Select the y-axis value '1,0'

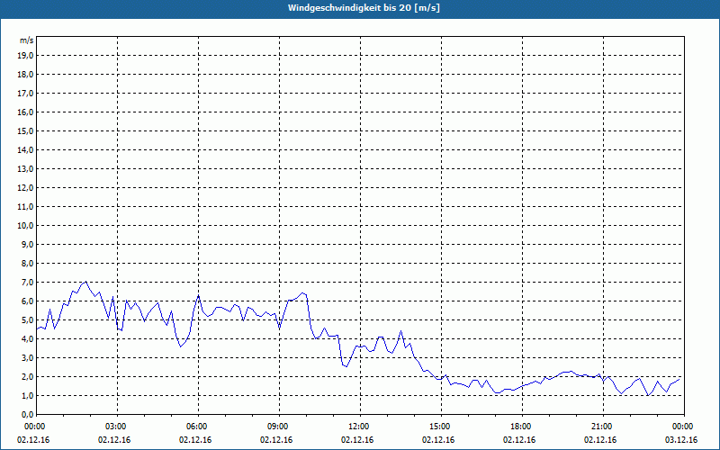(x=27, y=396)
